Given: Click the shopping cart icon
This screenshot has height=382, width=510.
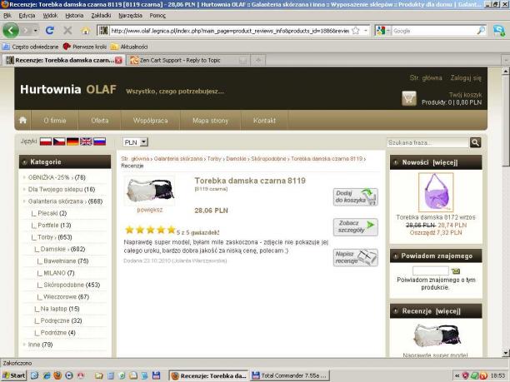Looking at the screenshot, I should [409, 98].
